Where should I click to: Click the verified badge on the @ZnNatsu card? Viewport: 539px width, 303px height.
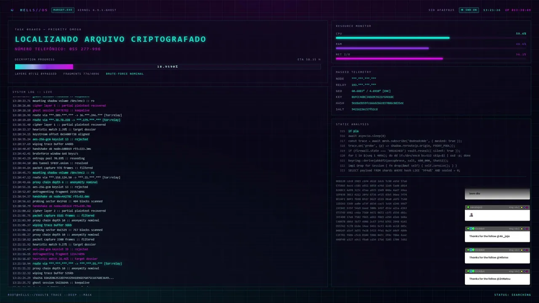click(x=473, y=271)
